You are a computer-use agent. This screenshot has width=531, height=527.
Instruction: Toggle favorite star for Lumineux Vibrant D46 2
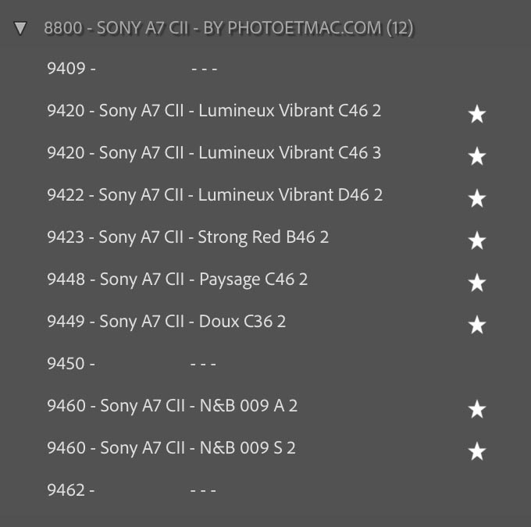click(x=476, y=199)
